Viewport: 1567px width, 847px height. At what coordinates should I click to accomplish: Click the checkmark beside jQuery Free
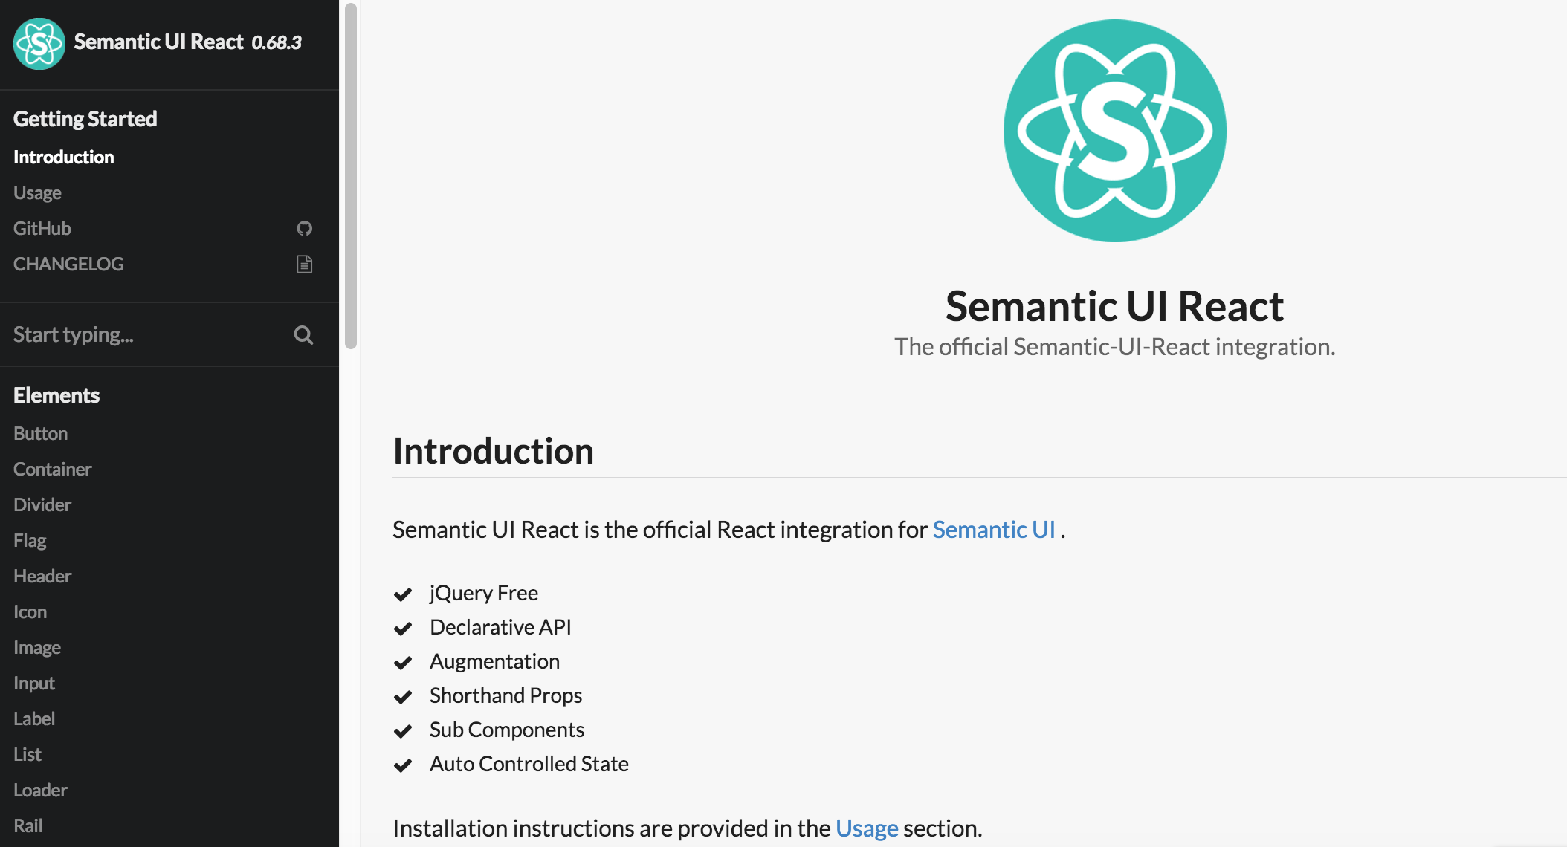pos(404,594)
